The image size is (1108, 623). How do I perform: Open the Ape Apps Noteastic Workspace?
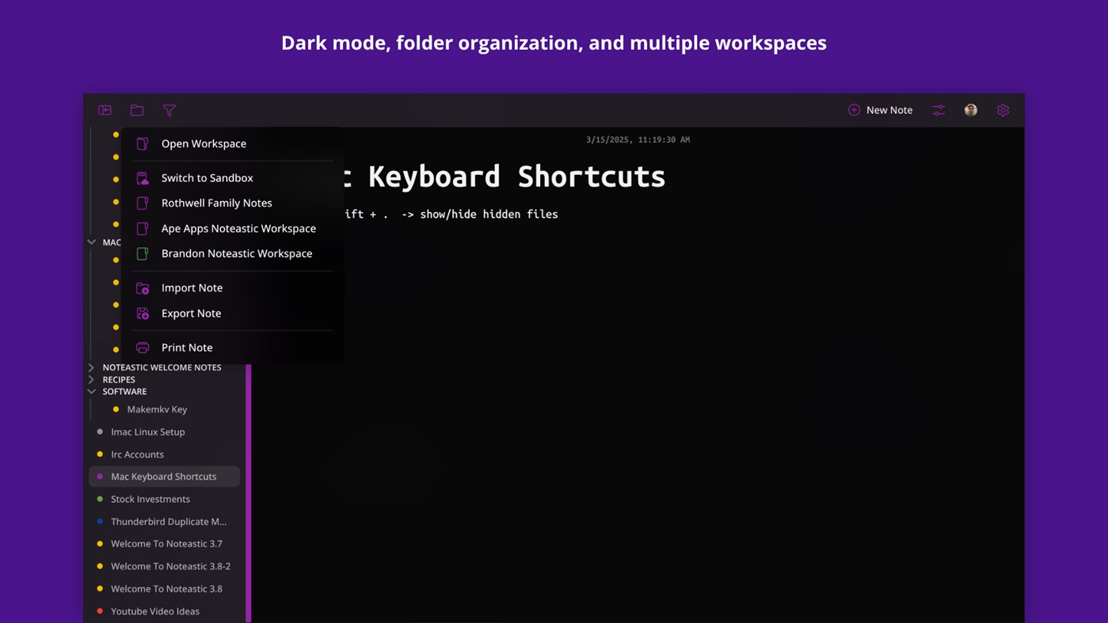click(x=238, y=228)
